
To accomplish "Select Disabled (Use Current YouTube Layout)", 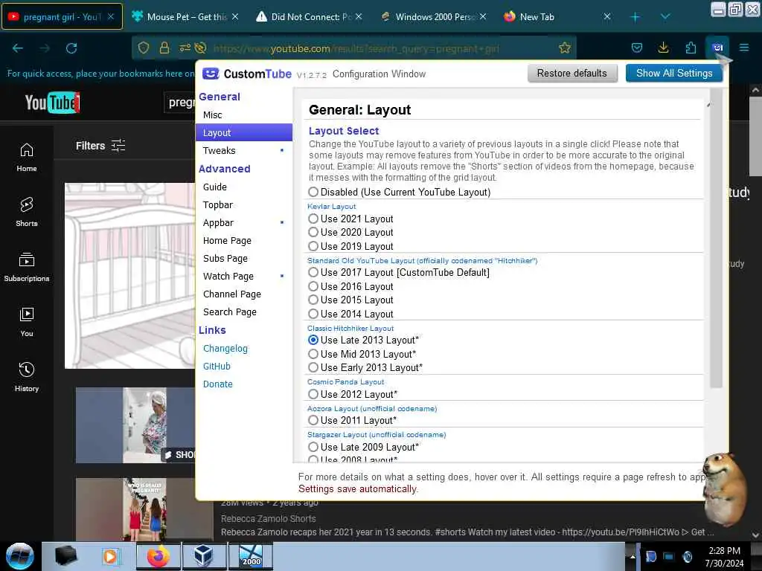I will [313, 193].
